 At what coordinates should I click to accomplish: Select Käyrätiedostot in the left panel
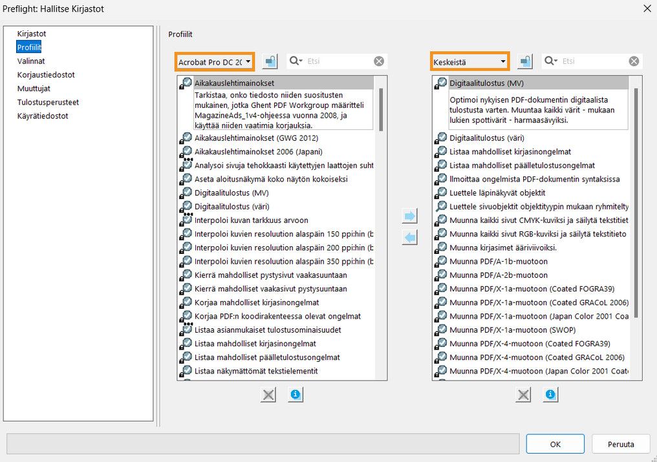pos(42,116)
